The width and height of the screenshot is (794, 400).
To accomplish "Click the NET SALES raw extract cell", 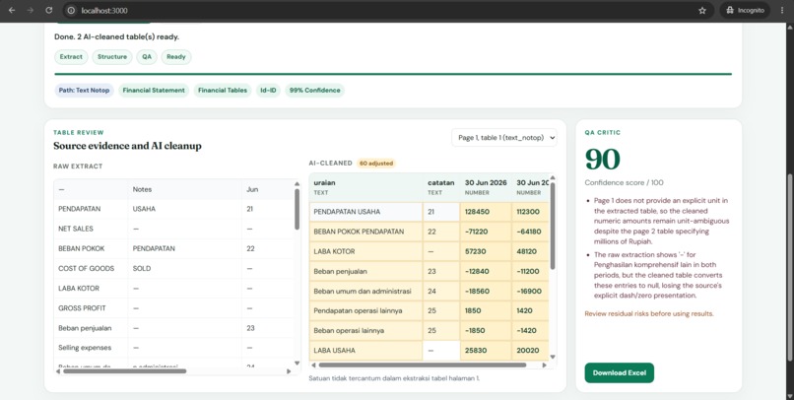I will [x=91, y=229].
